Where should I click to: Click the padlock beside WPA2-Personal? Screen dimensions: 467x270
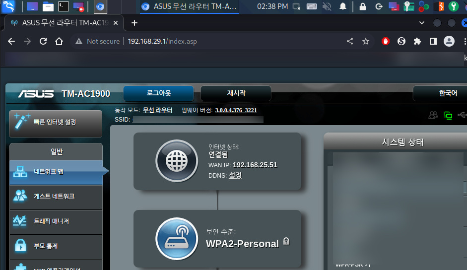[286, 241]
